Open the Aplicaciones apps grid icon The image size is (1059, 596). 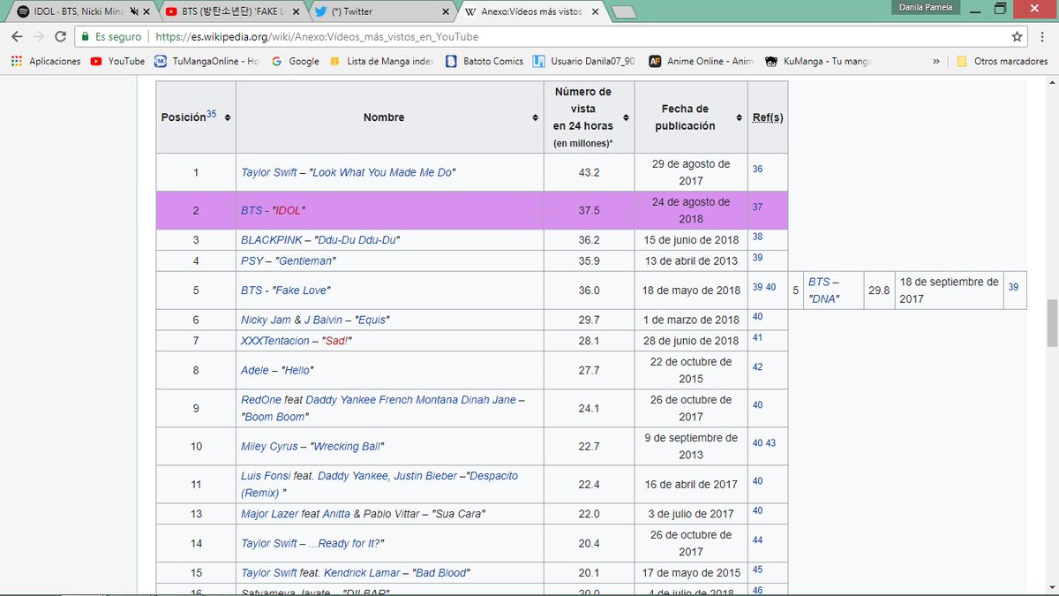(x=16, y=61)
